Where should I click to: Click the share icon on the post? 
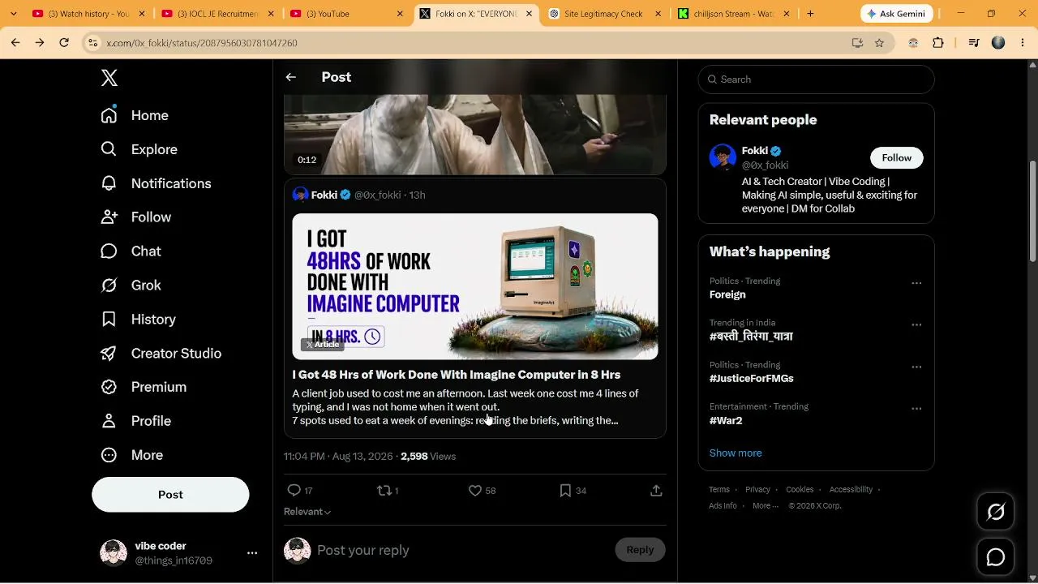[x=656, y=491]
